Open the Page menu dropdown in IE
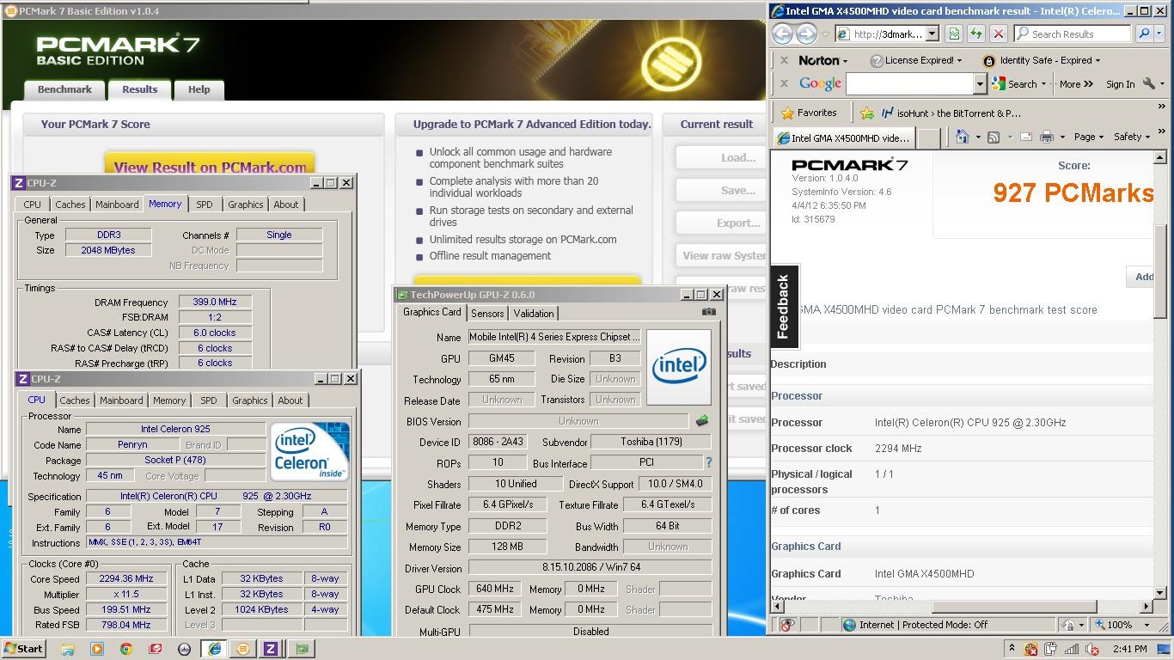Image resolution: width=1174 pixels, height=660 pixels. [1088, 137]
